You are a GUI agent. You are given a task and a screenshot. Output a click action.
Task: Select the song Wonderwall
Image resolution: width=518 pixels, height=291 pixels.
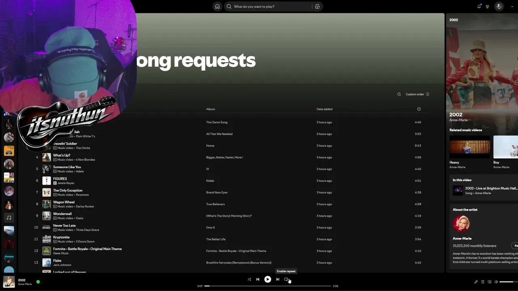(62, 214)
